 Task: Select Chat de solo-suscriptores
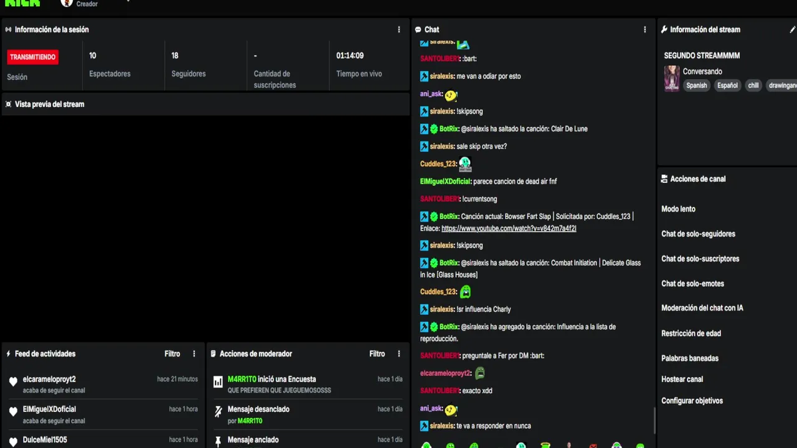[700, 259]
